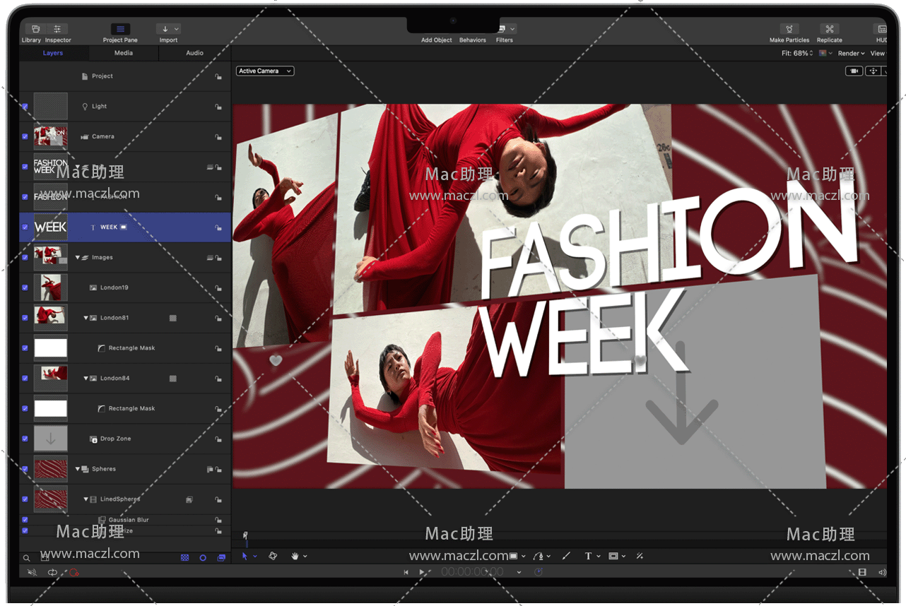Click the loop playback icon

[52, 572]
